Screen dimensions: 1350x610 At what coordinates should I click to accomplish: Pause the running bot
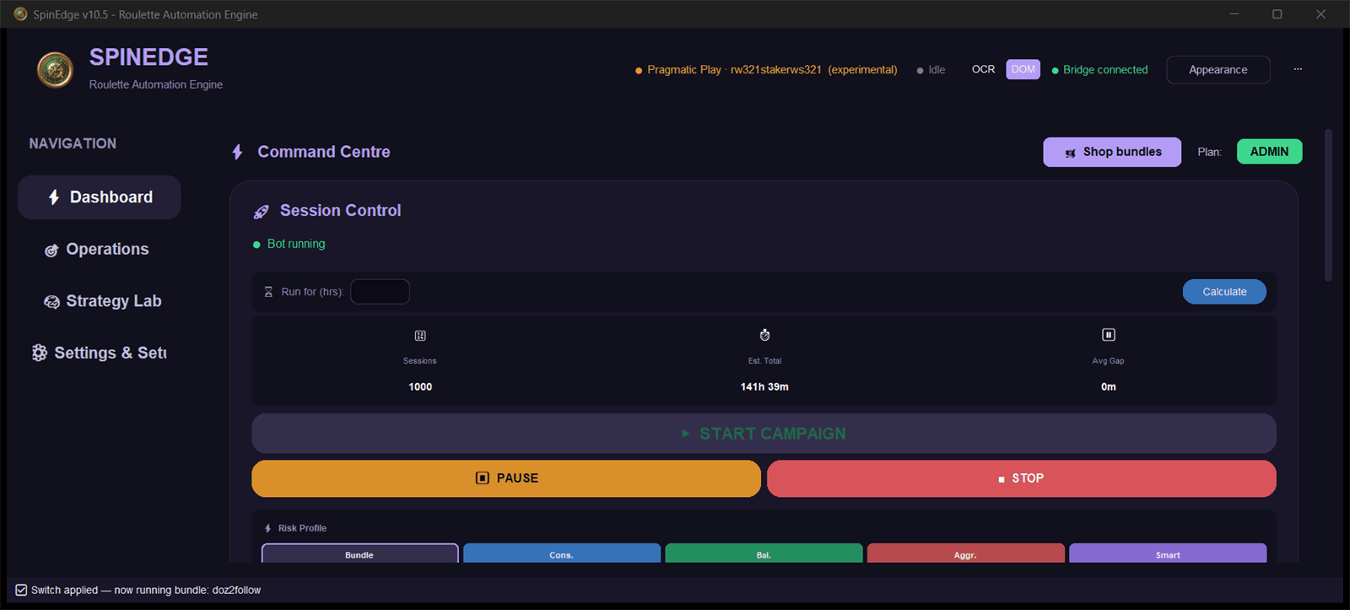506,478
